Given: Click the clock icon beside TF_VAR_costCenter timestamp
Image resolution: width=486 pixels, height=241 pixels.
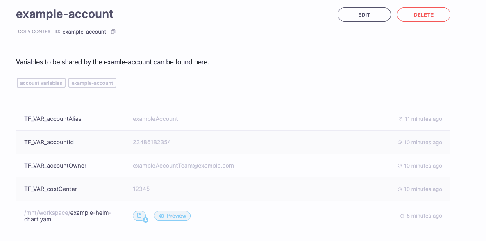Looking at the screenshot, I should [x=400, y=189].
